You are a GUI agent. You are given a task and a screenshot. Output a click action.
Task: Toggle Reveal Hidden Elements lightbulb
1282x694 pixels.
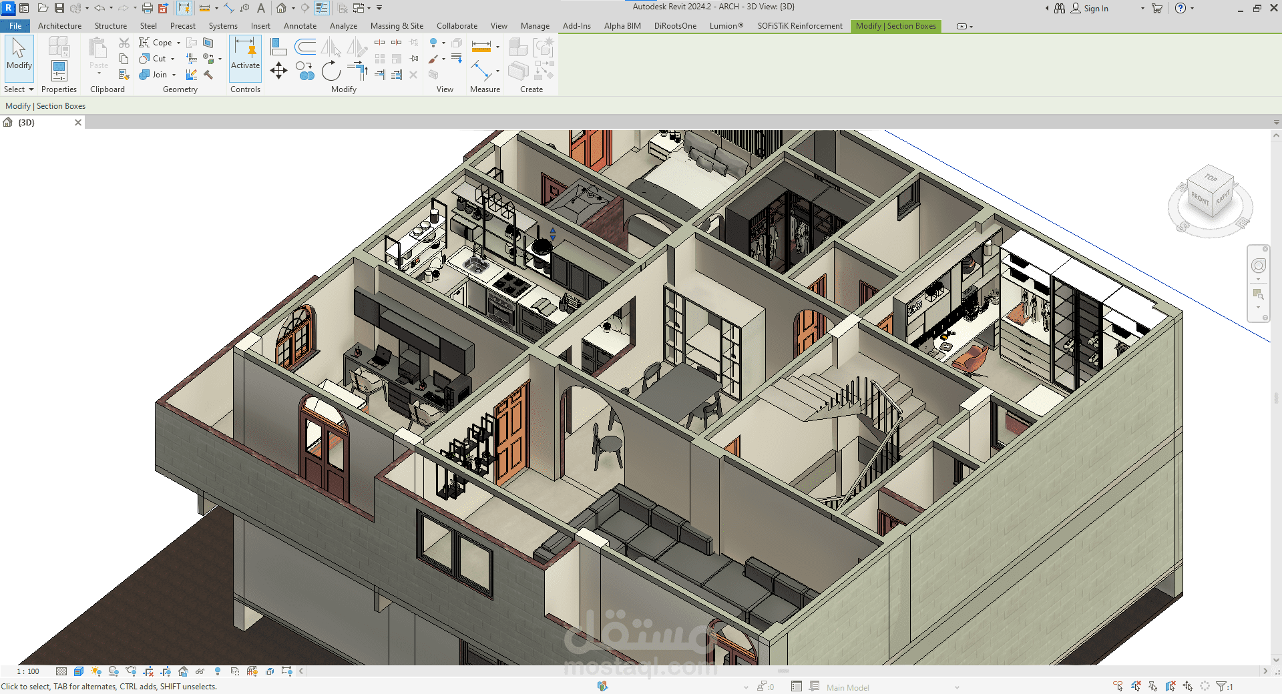pyautogui.click(x=218, y=671)
